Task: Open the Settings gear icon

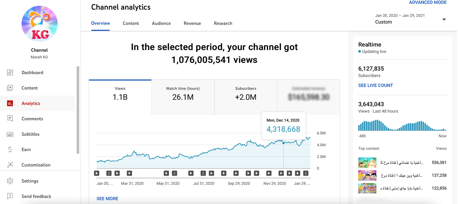Action: [x=10, y=181]
